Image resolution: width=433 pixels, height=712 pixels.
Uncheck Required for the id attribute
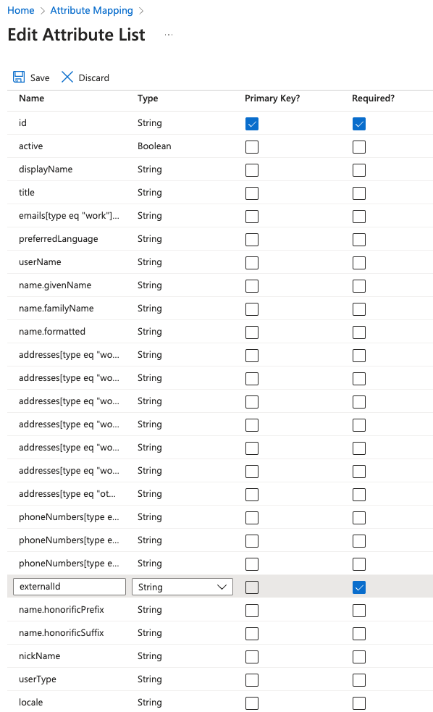[x=358, y=123]
